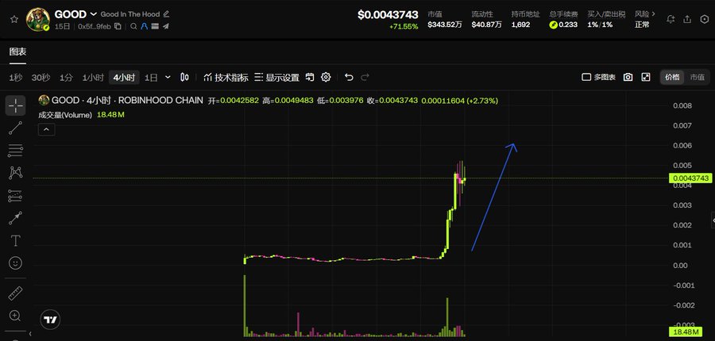Viewport: 715px width, 341px height.
Task: Select the 1日 timeframe
Action: [151, 78]
